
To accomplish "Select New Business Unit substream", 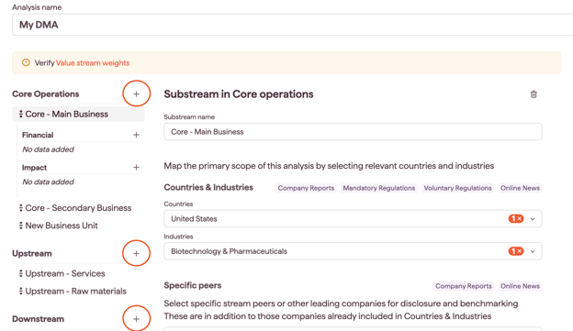I will 62,226.
